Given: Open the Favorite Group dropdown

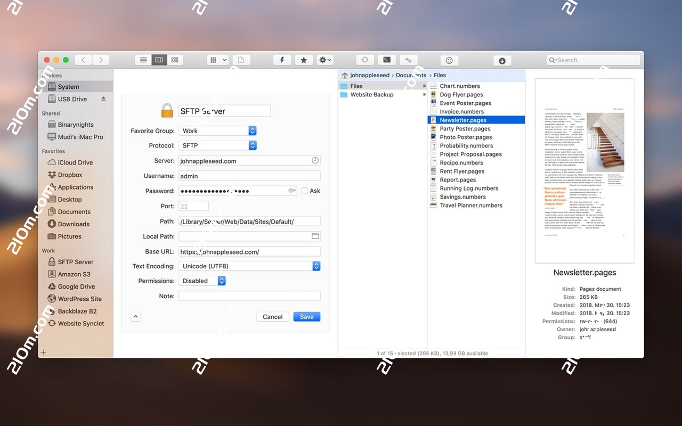Looking at the screenshot, I should [217, 130].
